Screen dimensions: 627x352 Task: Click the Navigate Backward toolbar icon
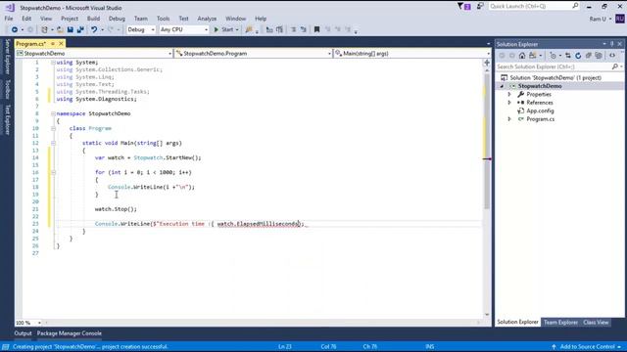pos(15,29)
